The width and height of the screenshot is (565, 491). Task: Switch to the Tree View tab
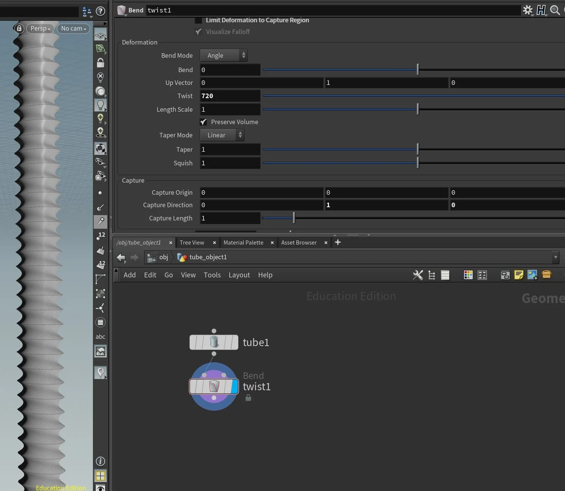(192, 243)
